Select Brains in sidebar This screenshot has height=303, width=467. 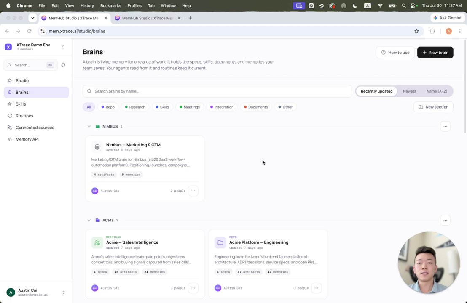pyautogui.click(x=36, y=92)
